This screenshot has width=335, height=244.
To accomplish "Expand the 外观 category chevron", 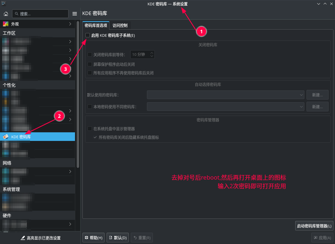I will (x=70, y=24).
